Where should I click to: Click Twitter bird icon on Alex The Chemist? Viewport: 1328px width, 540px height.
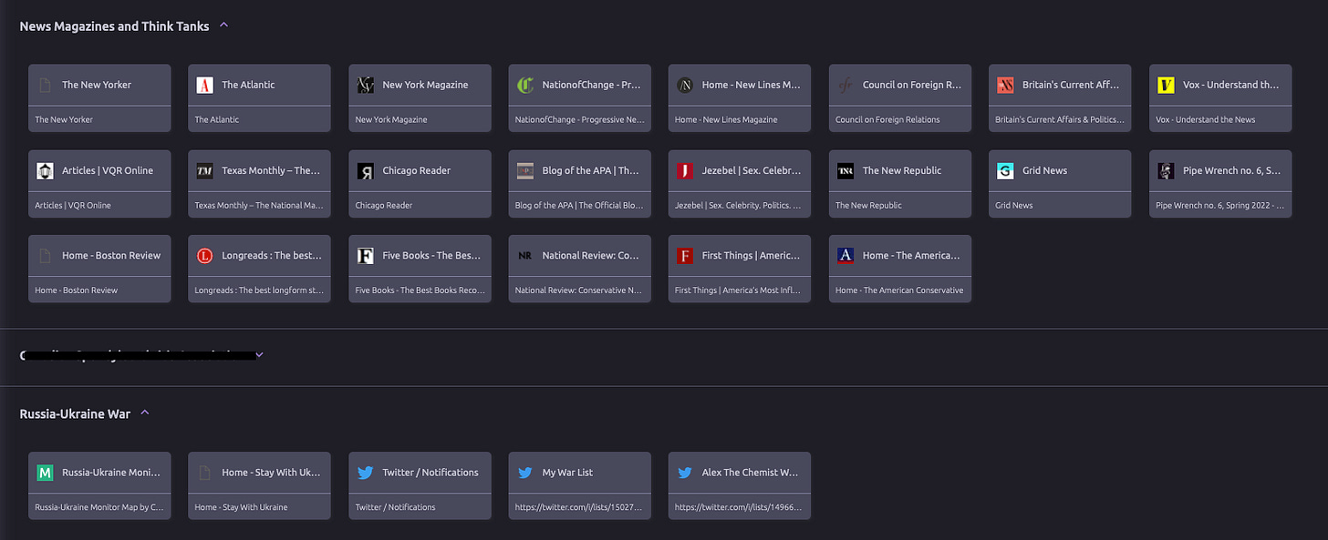coord(685,473)
